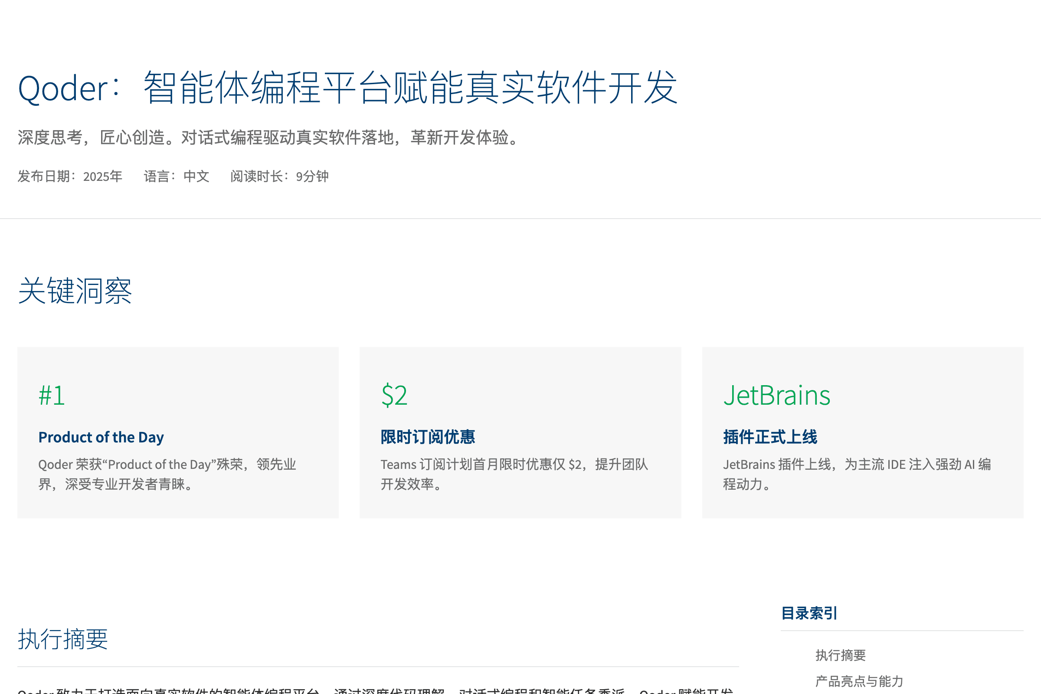Click the green #1 statistic text
This screenshot has height=694, width=1041.
click(52, 395)
